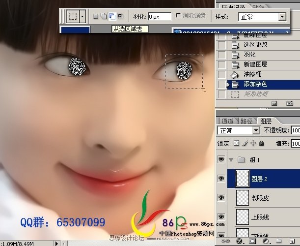Select the 图层 2 layer thumbnail
Viewport: 300px width, 246px height.
[243, 179]
